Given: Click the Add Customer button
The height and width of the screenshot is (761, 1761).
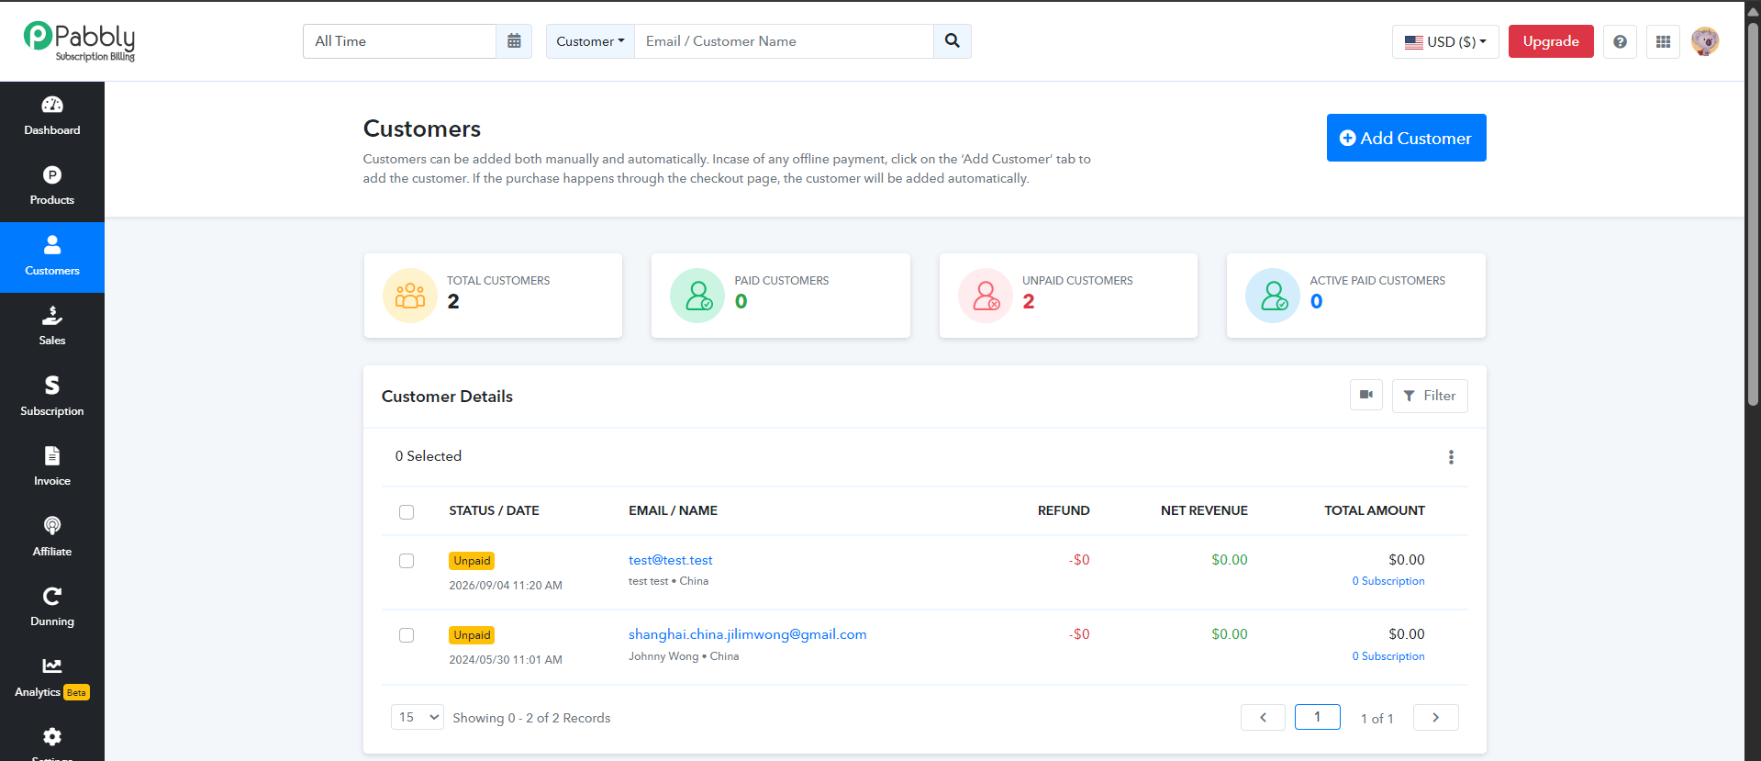Looking at the screenshot, I should [x=1406, y=138].
